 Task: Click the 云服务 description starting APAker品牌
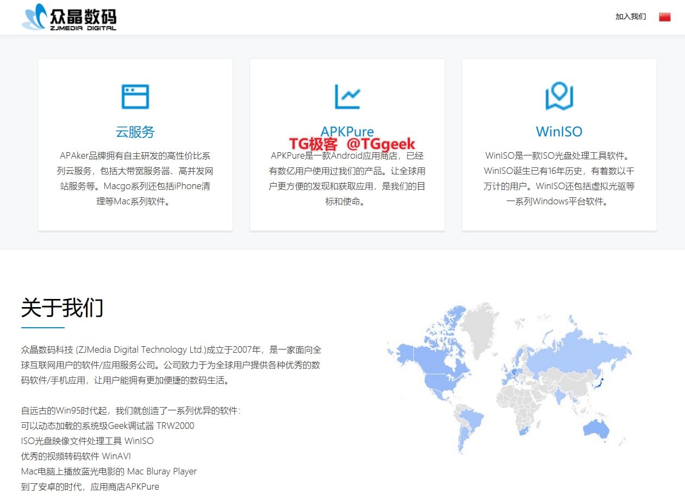pos(135,179)
